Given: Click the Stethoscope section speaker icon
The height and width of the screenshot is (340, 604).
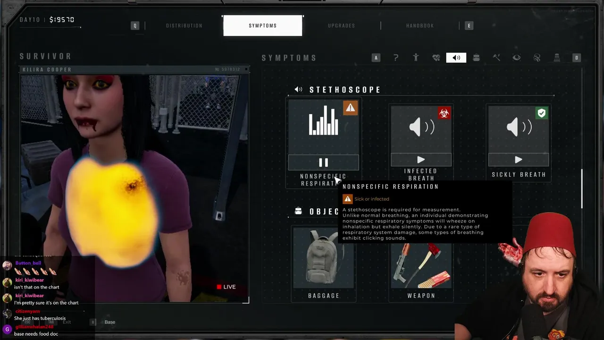Looking at the screenshot, I should point(298,89).
